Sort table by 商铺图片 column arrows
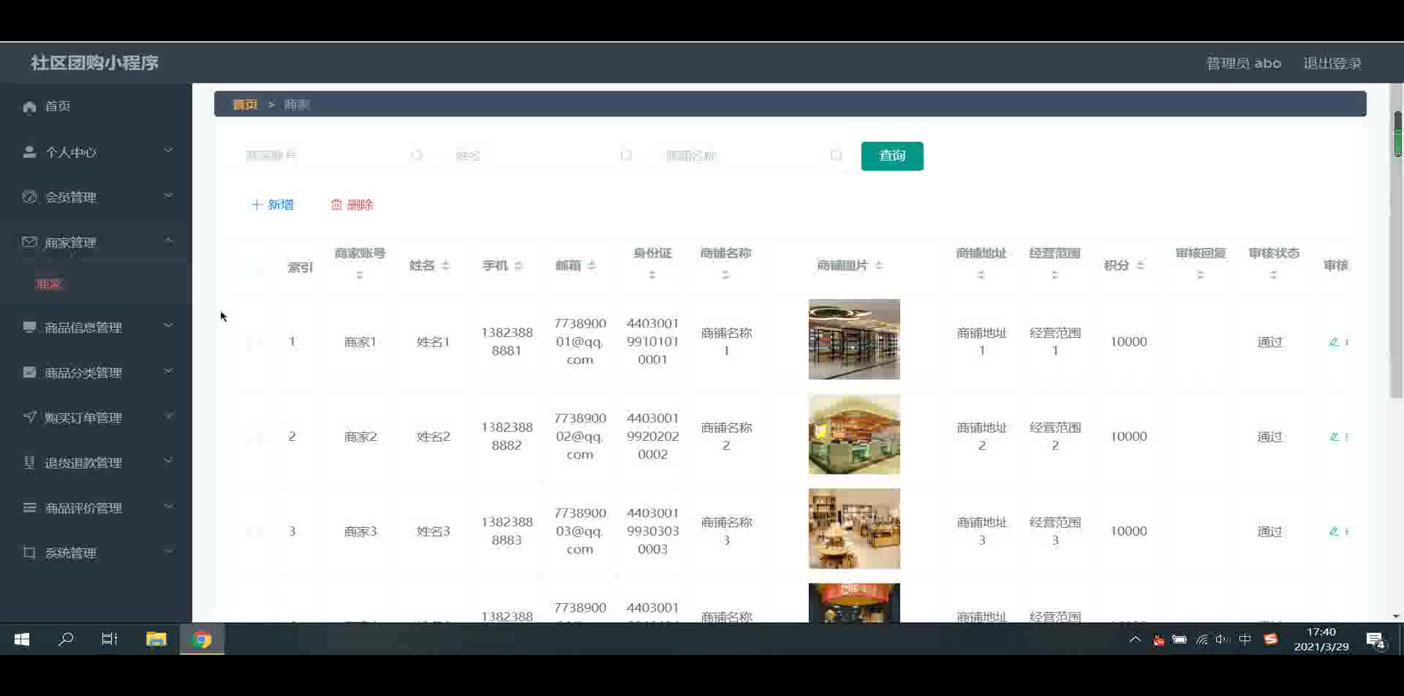1404x696 pixels. click(x=879, y=265)
